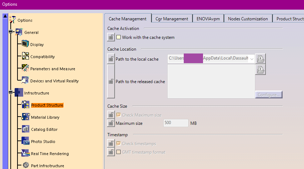Screen dimensions: 304x169
Task: Browse folder for local cache path
Action: point(260,58)
